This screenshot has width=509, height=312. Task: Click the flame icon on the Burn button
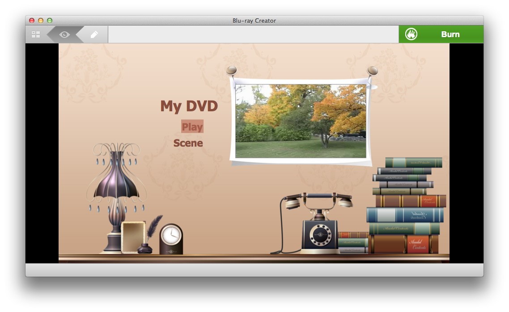click(x=411, y=34)
